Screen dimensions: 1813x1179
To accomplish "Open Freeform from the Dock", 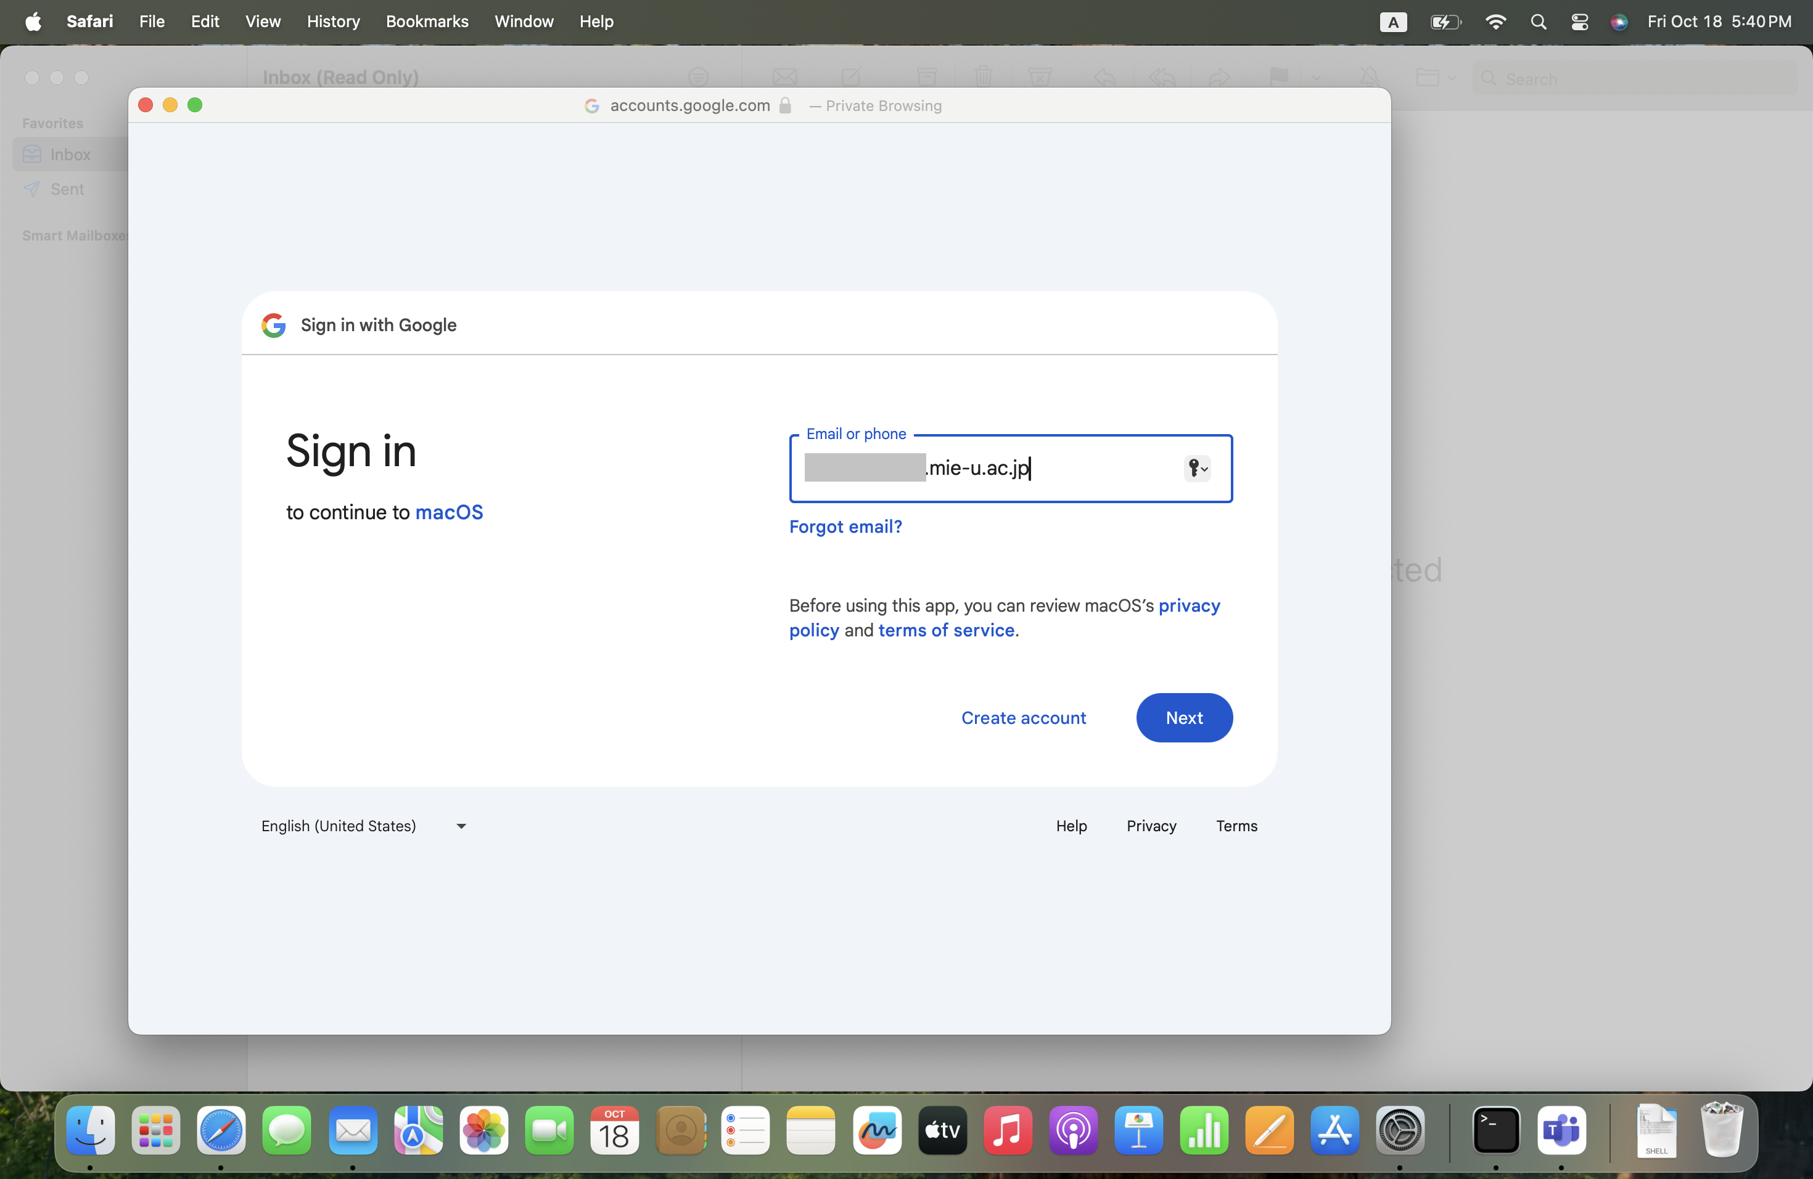I will click(877, 1130).
